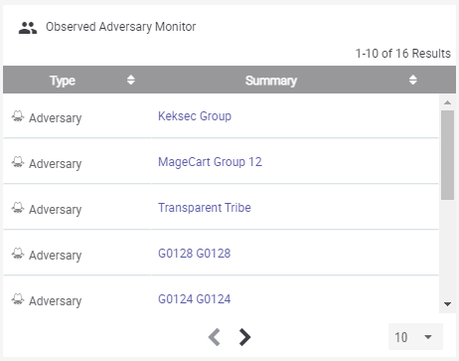Open G0124 G0124 link
This screenshot has width=459, height=361.
195,299
